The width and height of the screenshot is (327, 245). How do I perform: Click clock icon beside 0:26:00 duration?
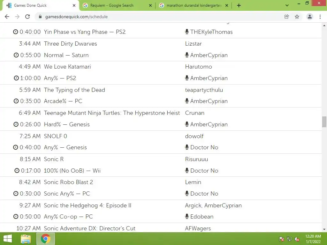point(16,124)
